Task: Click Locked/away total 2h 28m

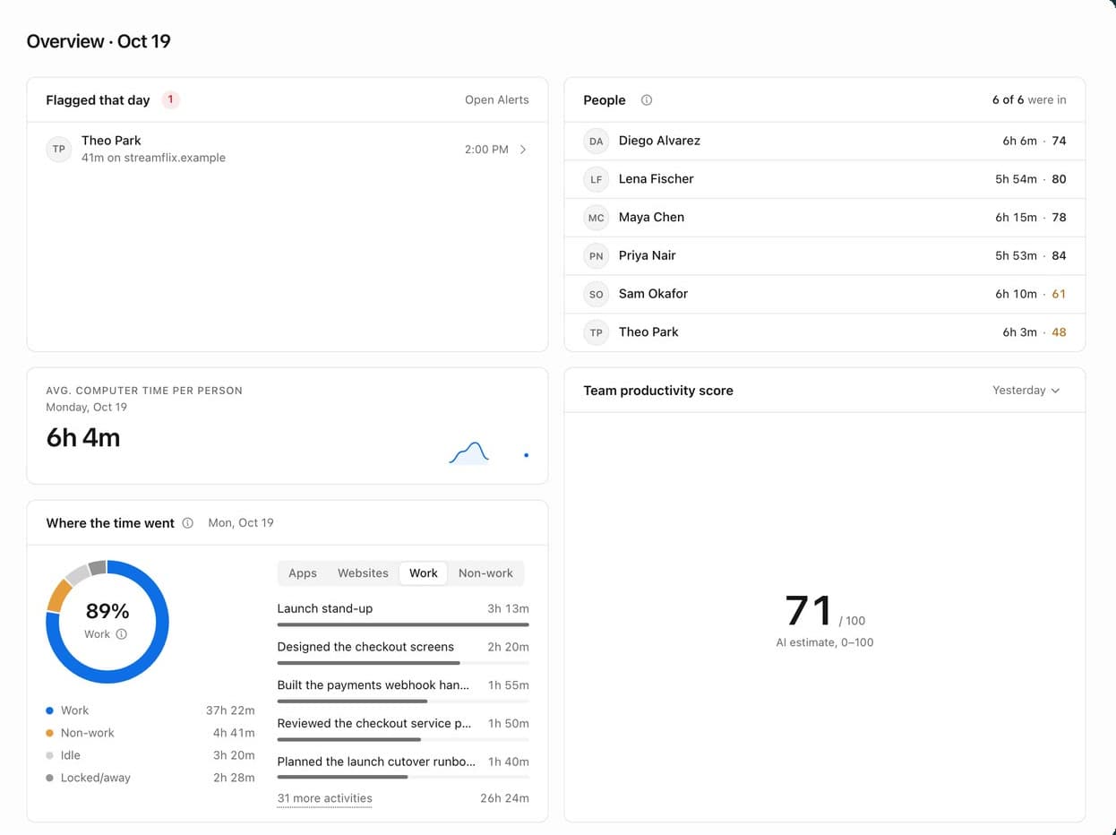Action: click(x=234, y=778)
